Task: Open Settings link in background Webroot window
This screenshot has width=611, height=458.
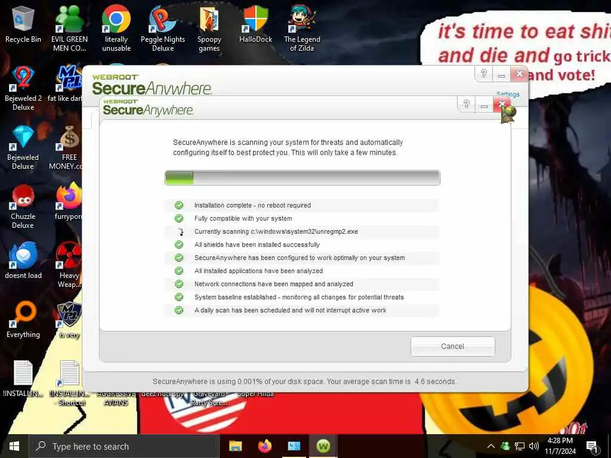Action: point(508,94)
